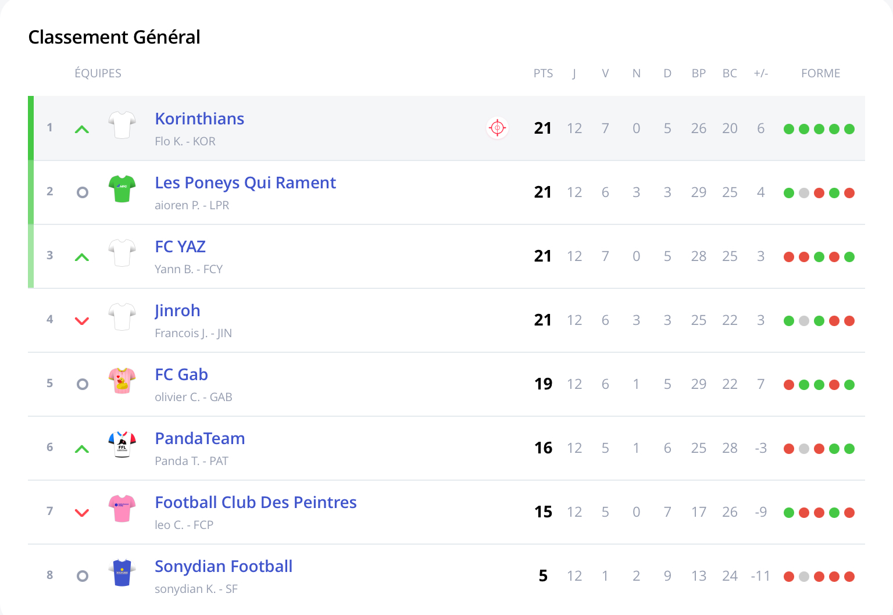Click Korinthians' last green form dot
The height and width of the screenshot is (615, 893).
pos(849,129)
